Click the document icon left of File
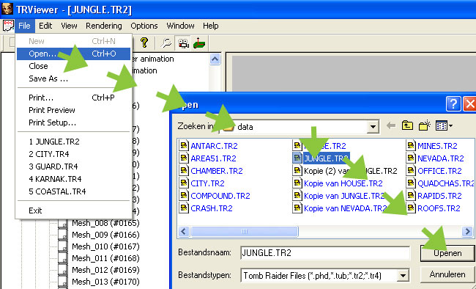Screen dimensions: 476x289 pyautogui.click(x=8, y=26)
